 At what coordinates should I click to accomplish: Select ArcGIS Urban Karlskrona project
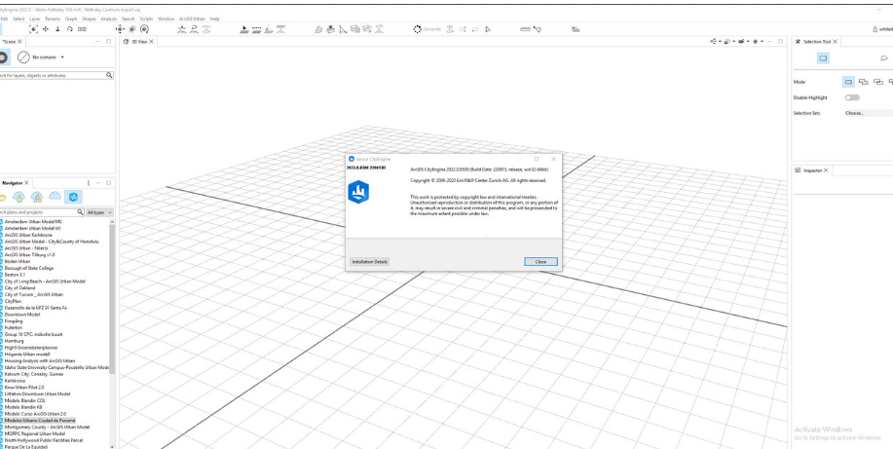[28, 235]
